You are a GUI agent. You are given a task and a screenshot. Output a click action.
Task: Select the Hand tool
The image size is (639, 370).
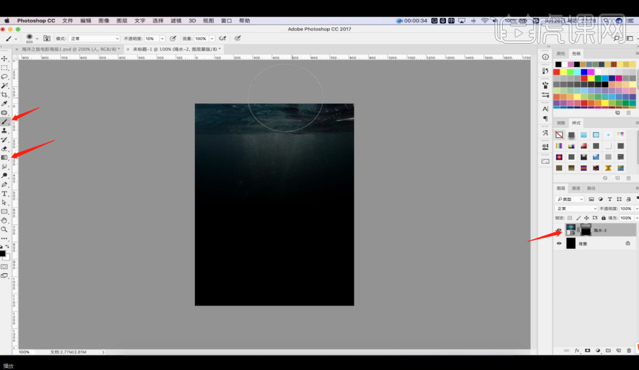pyautogui.click(x=5, y=220)
